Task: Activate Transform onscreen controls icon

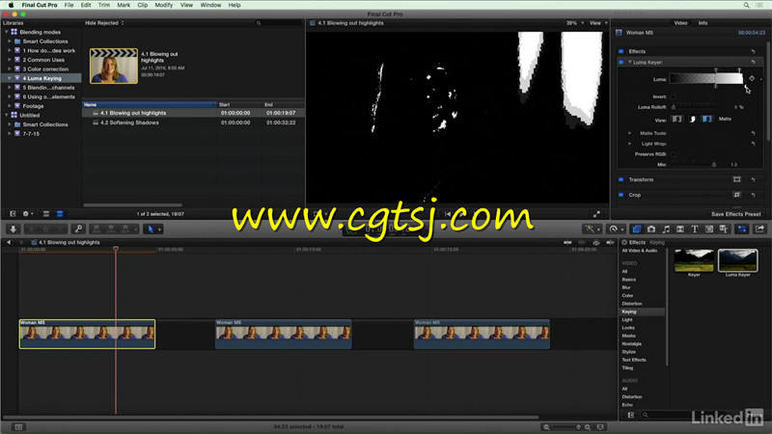Action: [x=736, y=179]
